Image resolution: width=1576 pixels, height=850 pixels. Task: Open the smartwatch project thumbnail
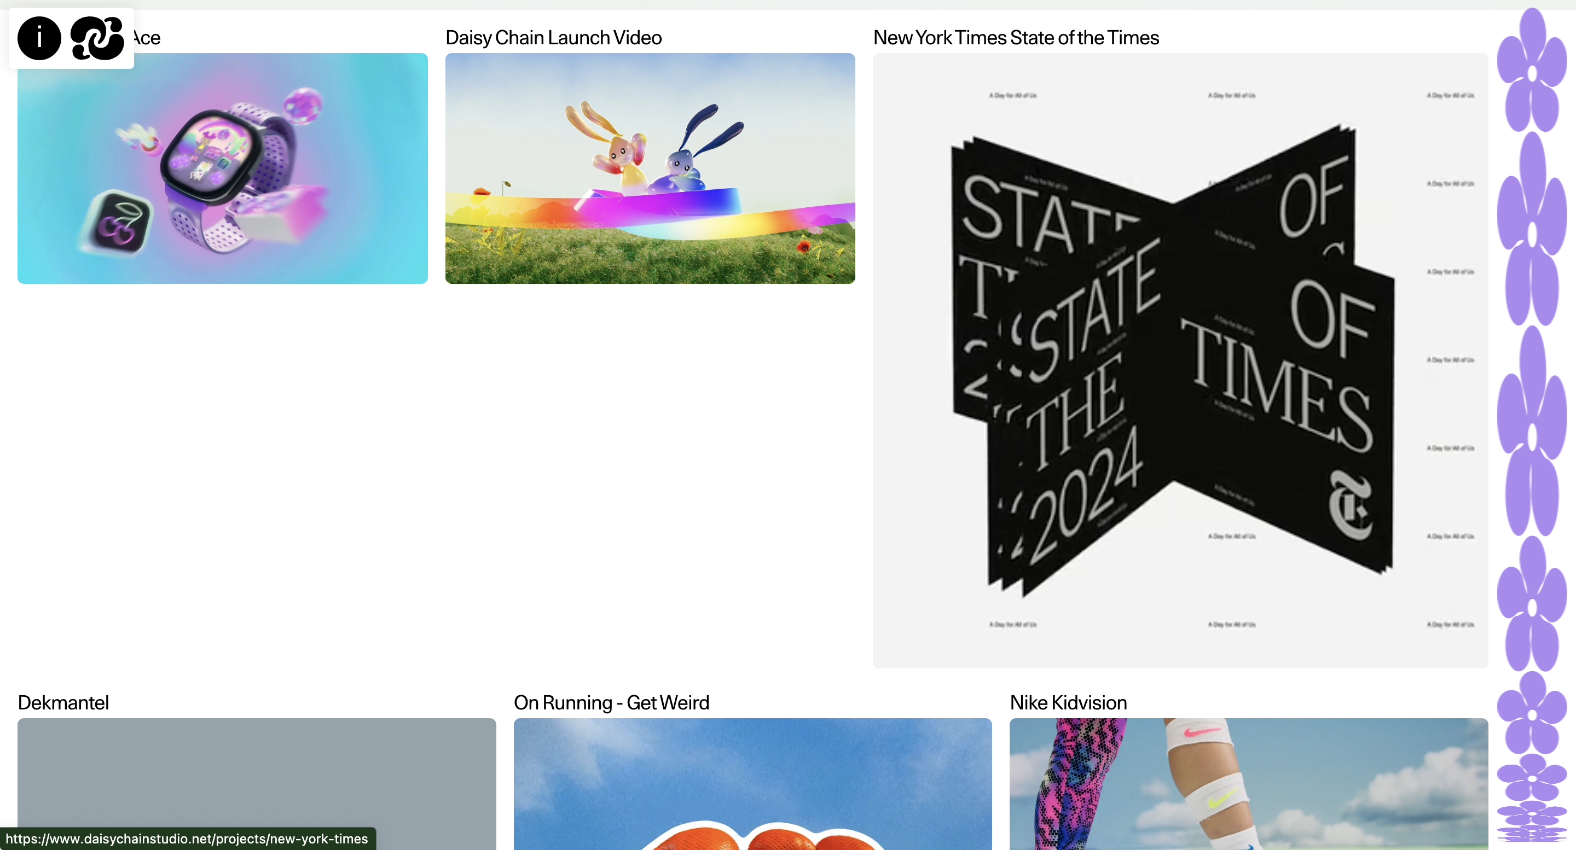pyautogui.click(x=222, y=168)
